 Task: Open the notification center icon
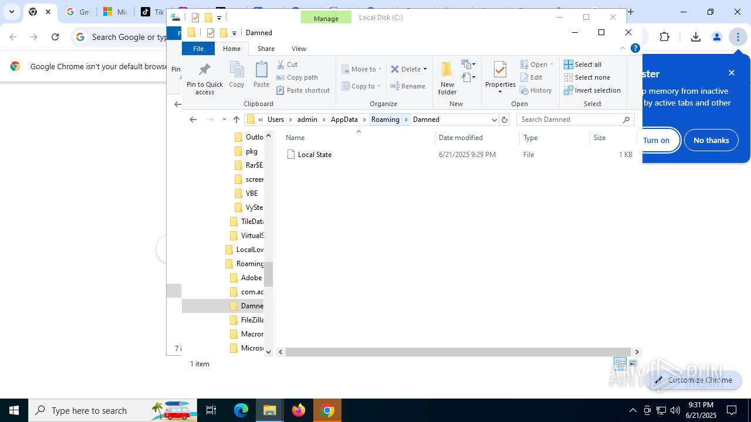[732, 410]
